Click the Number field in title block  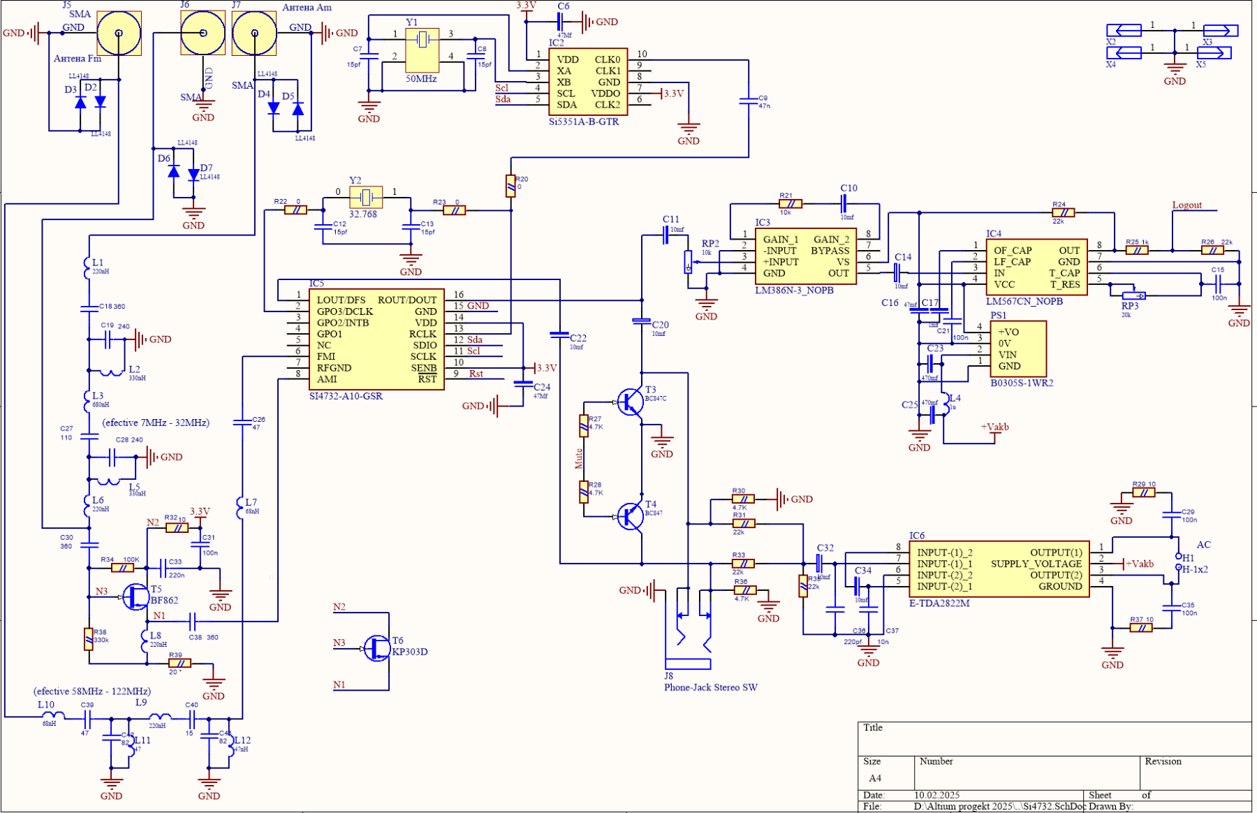click(x=1027, y=772)
